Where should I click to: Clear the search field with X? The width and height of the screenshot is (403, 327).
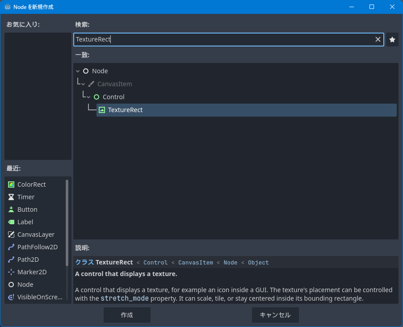(x=378, y=39)
